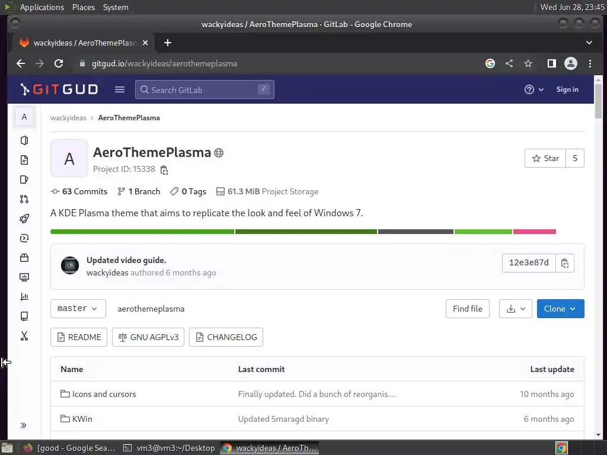Click the address bar URL
607x455 pixels.
coord(164,63)
